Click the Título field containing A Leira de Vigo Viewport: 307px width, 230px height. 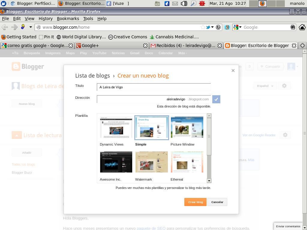tap(153, 87)
